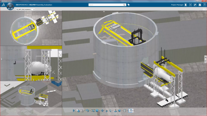Select the Pan arrows tool
Viewport: 207px width, 116px height.
[x=102, y=111]
